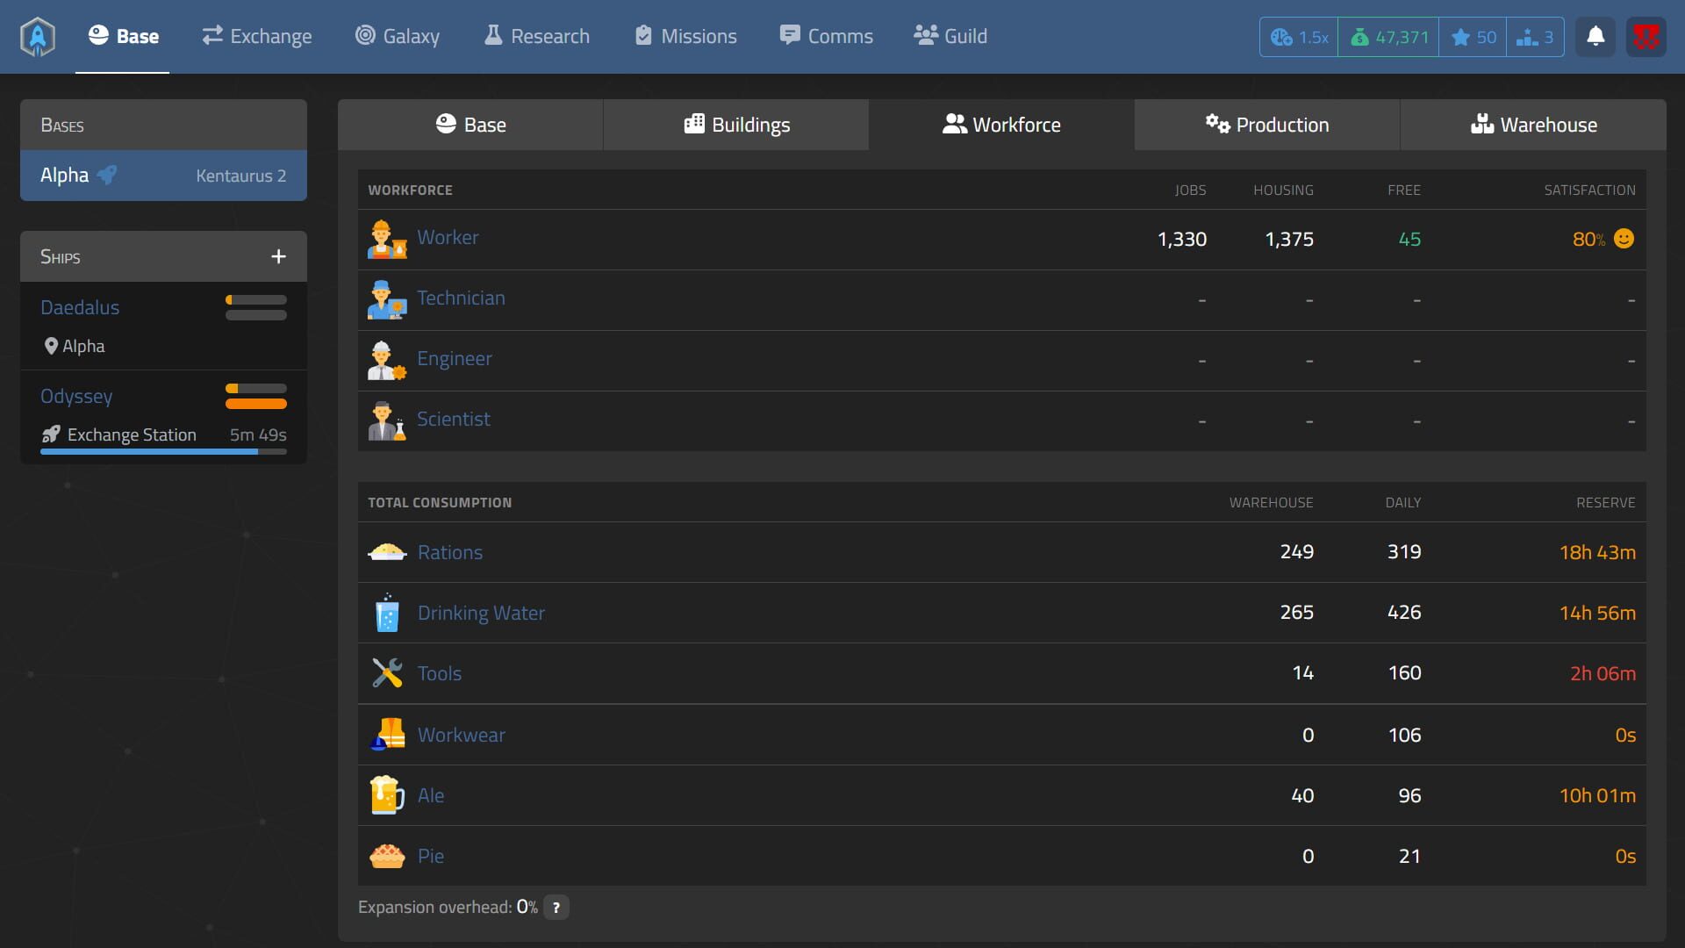Select the Alpha base entry
The height and width of the screenshot is (948, 1685).
[163, 176]
